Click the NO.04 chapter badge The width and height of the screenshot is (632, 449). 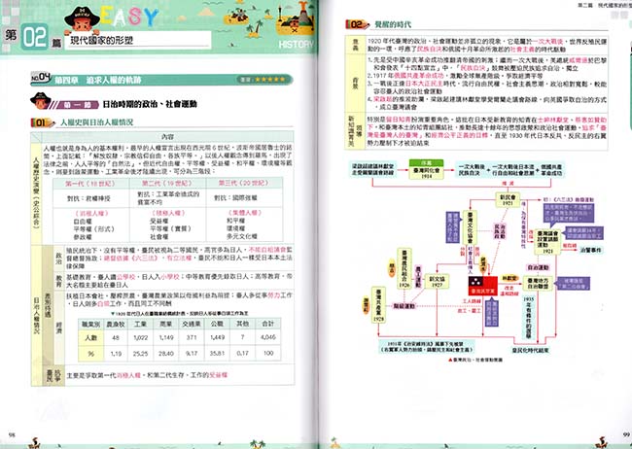click(41, 78)
